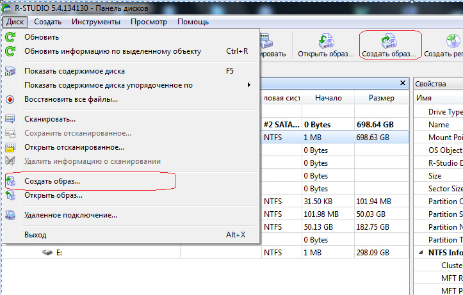This screenshot has width=463, height=295.
Task: Select the Name property row
Action: point(439,125)
